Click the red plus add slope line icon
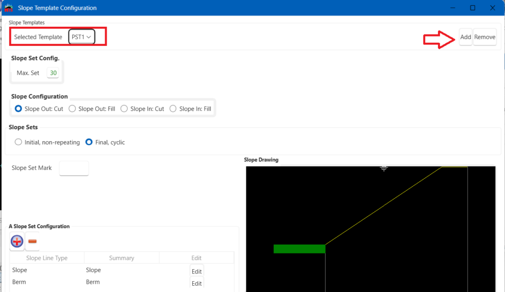The image size is (505, 292). coord(17,241)
